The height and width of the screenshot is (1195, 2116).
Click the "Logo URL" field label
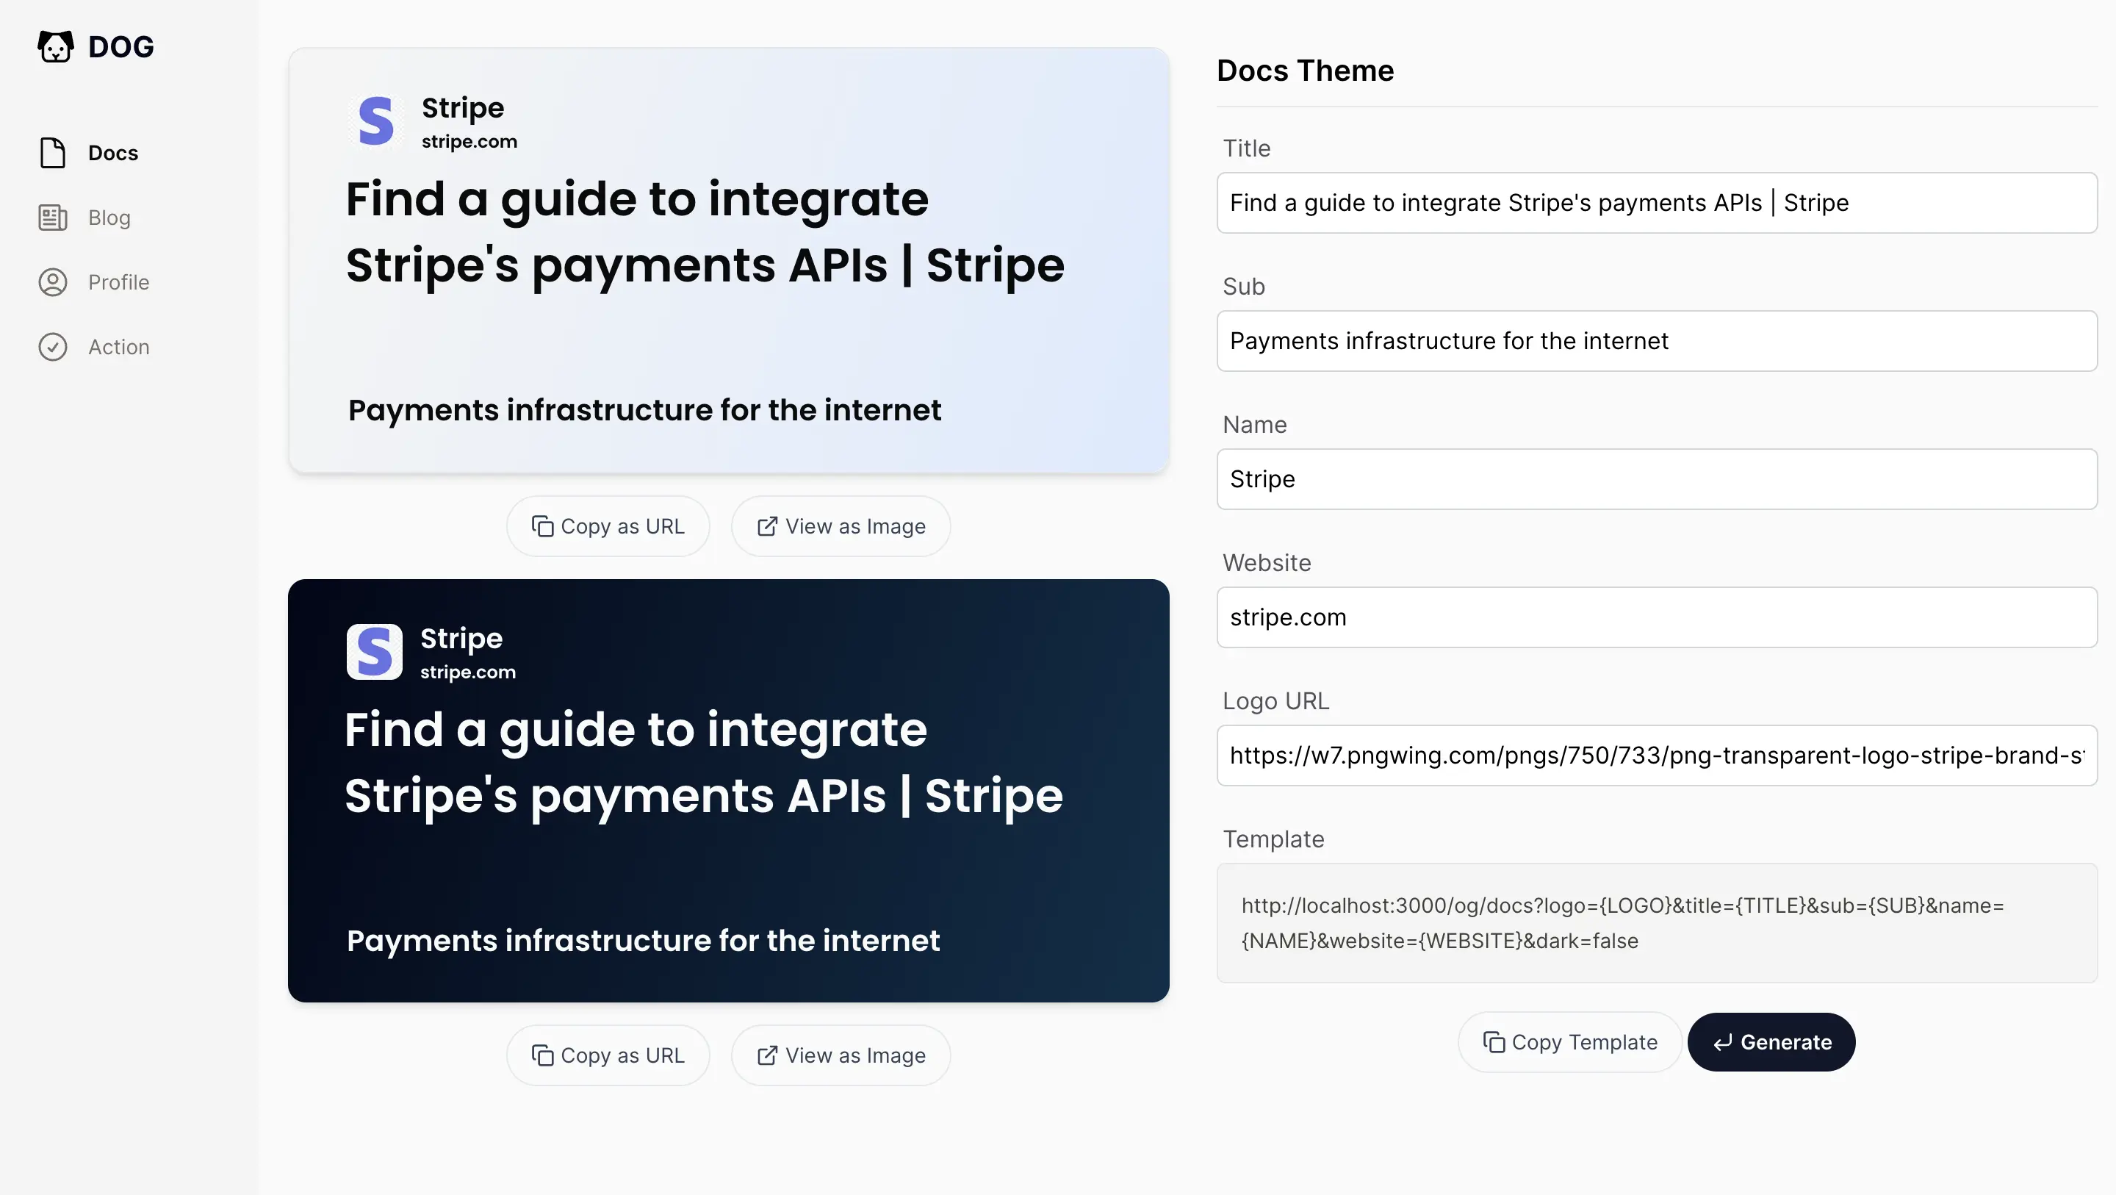coord(1275,701)
